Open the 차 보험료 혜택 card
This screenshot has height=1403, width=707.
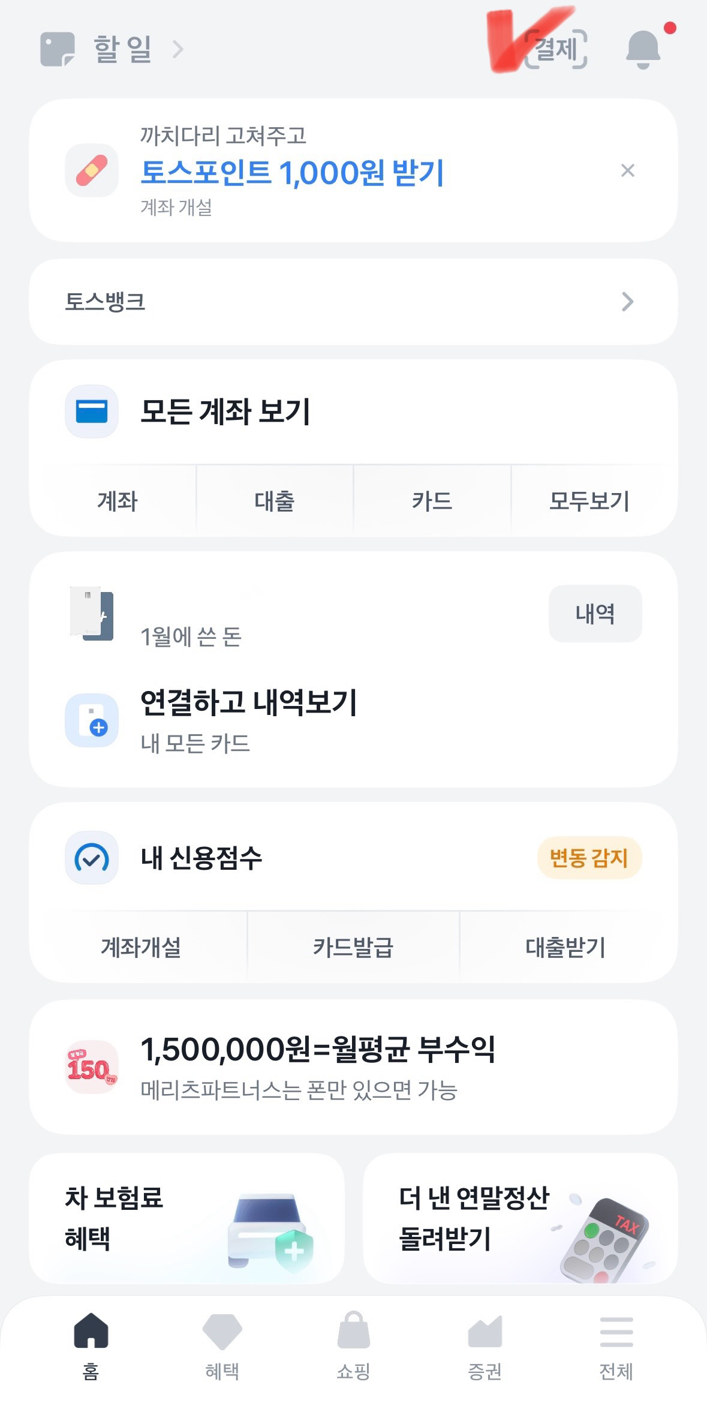pos(187,1218)
